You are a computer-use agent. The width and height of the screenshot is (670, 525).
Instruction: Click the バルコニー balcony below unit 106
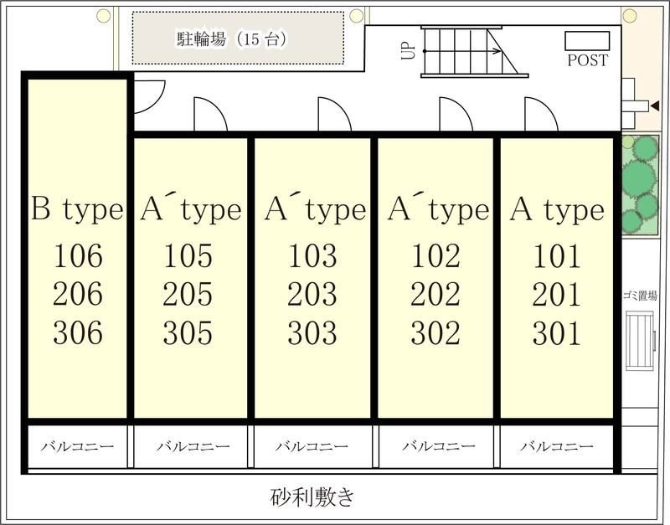[x=78, y=445]
